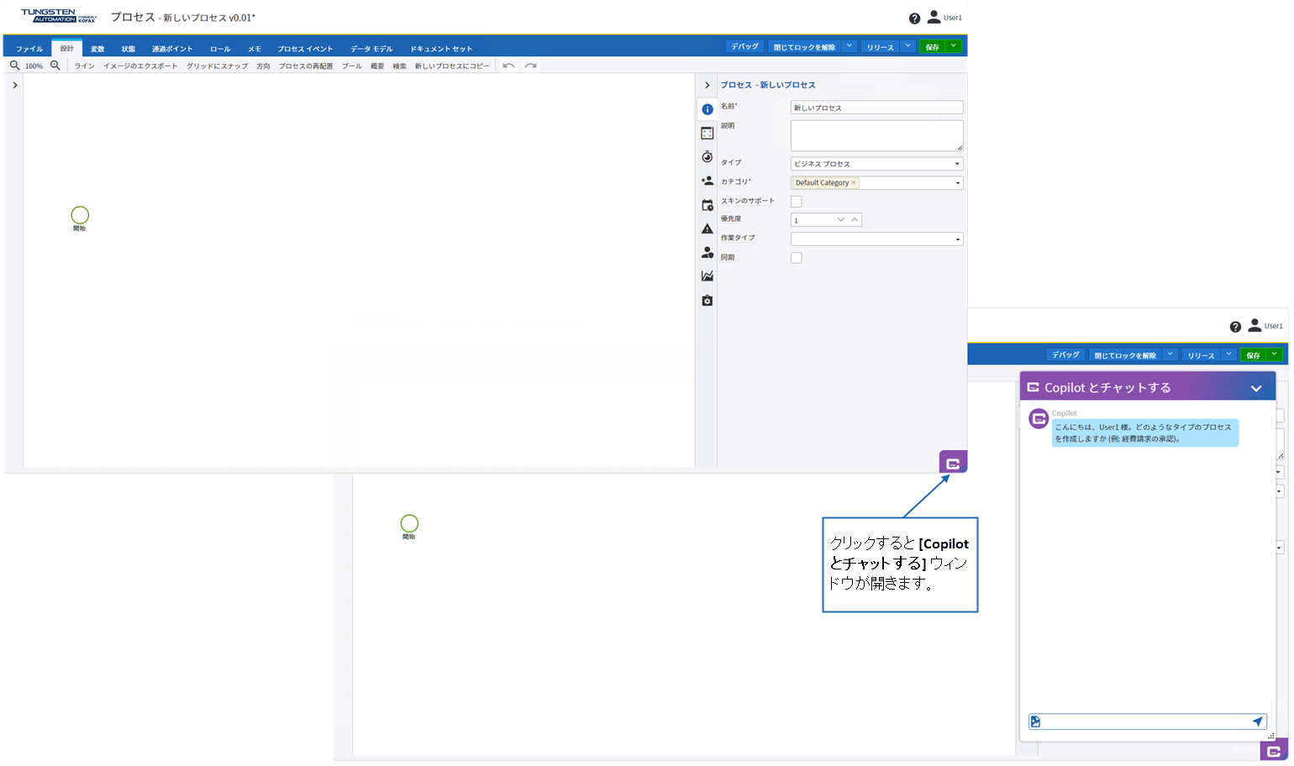Increase the 優先度 value with up arrow
The height and width of the screenshot is (766, 1294).
[855, 220]
